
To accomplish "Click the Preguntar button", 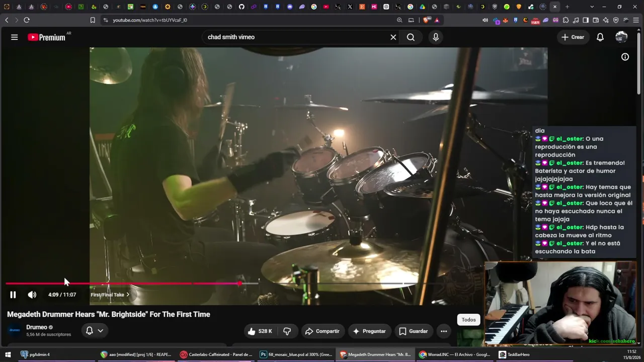I will coord(369,331).
